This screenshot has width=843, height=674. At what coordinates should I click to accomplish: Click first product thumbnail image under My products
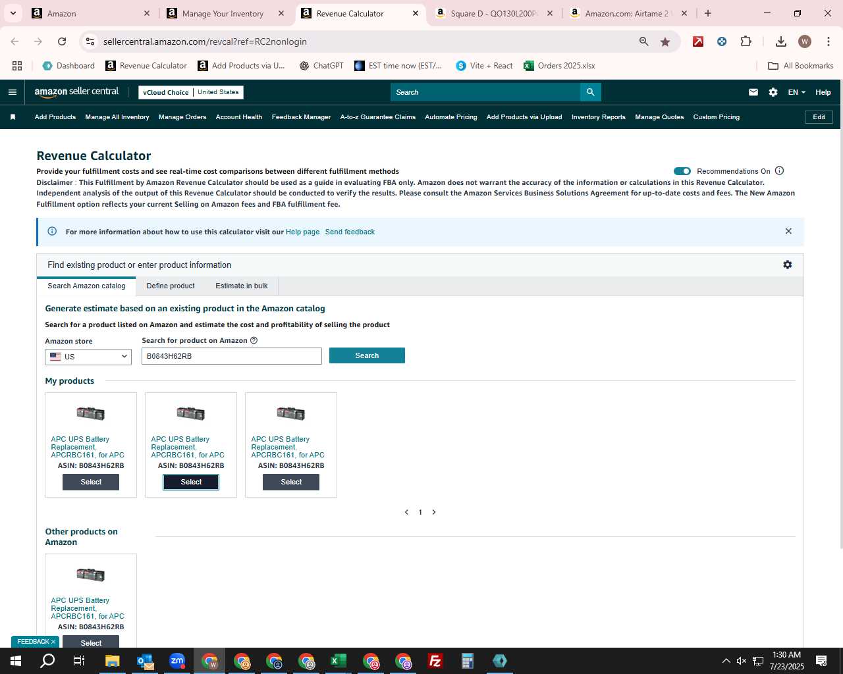tap(91, 413)
